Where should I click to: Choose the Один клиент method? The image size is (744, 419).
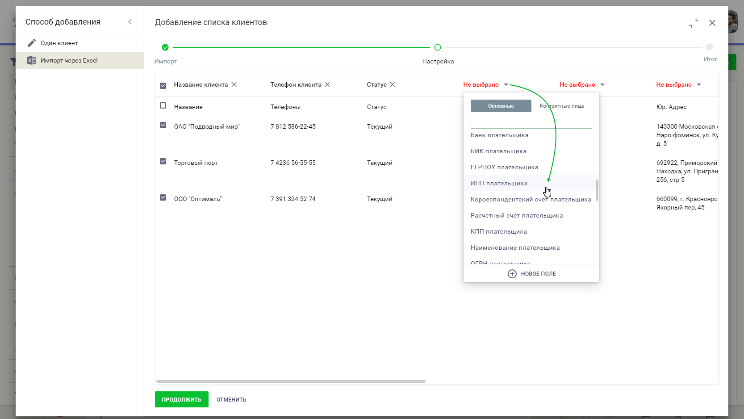click(x=80, y=43)
